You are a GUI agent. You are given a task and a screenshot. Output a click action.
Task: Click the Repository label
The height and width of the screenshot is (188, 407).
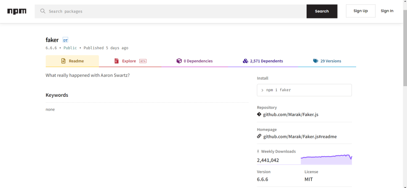(267, 107)
